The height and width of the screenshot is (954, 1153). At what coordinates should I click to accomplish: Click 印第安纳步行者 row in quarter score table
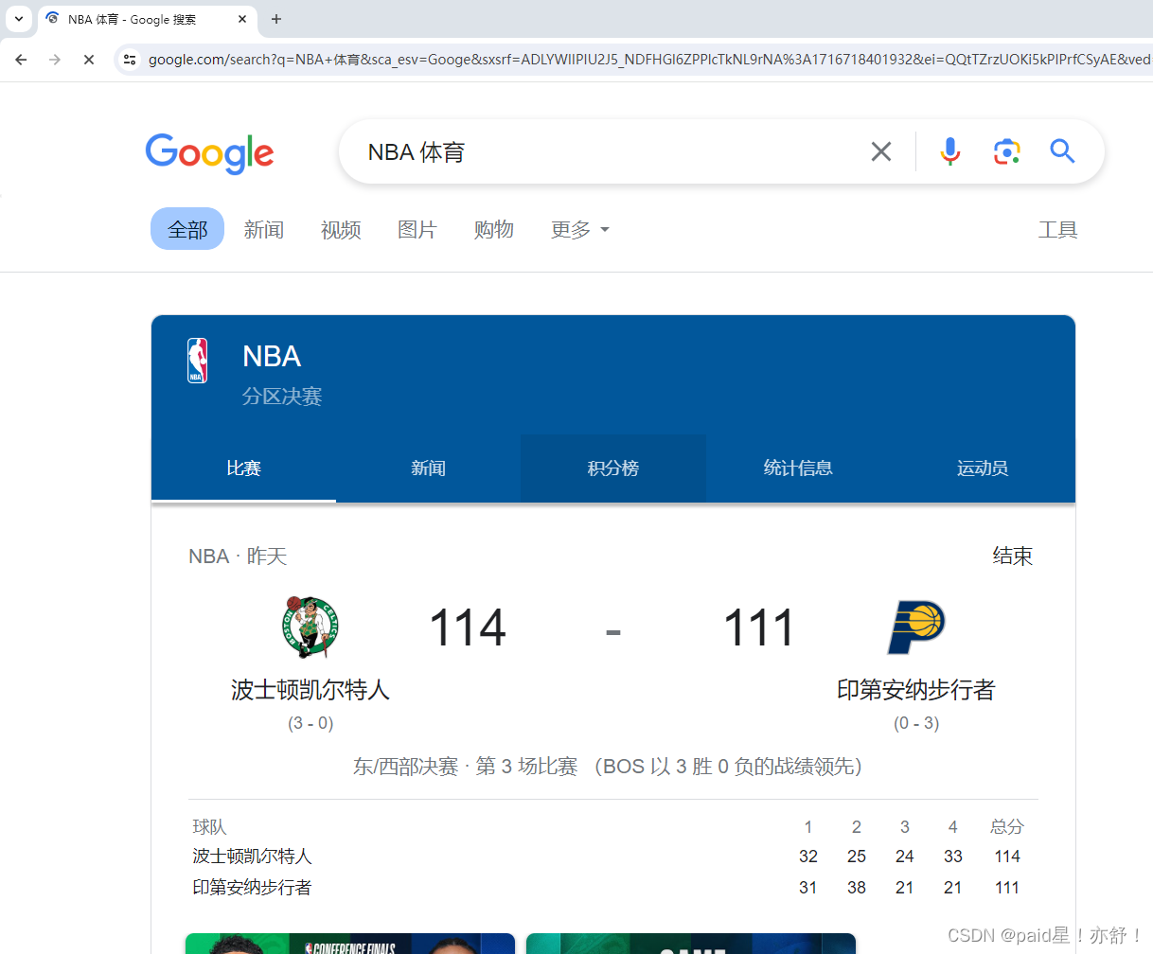(613, 888)
